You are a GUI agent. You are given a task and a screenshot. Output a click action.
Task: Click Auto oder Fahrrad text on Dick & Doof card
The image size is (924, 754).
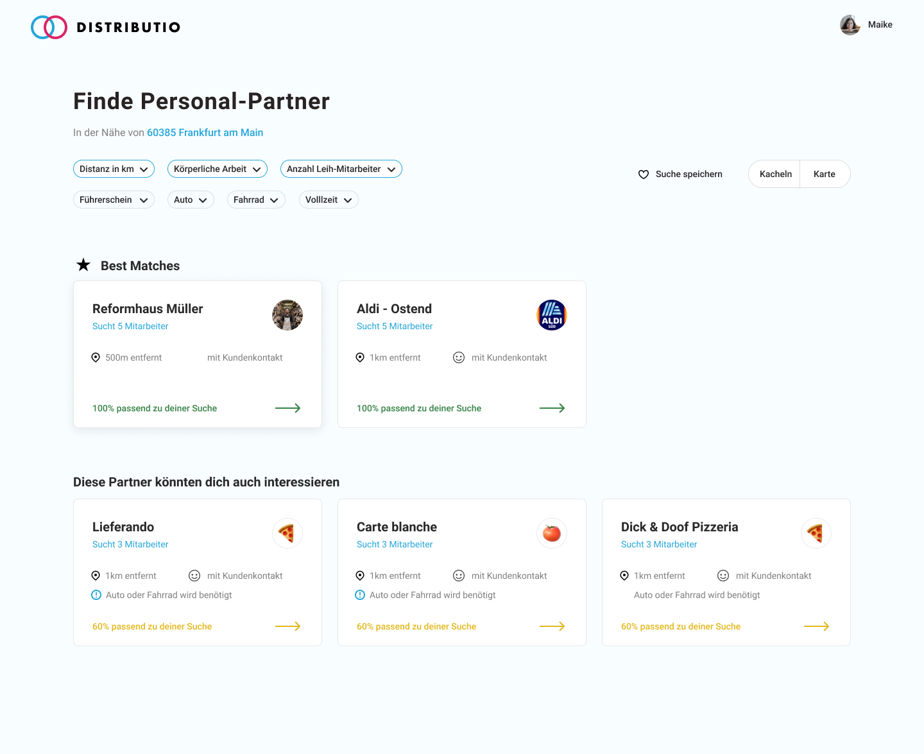pos(697,595)
